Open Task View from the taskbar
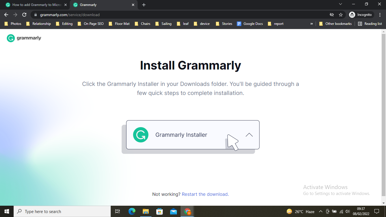Screen dimensions: 386x217 [118, 211]
